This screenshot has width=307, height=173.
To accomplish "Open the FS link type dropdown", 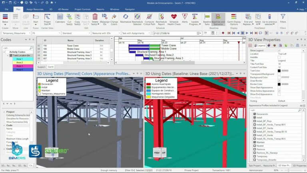I will coord(59,33).
